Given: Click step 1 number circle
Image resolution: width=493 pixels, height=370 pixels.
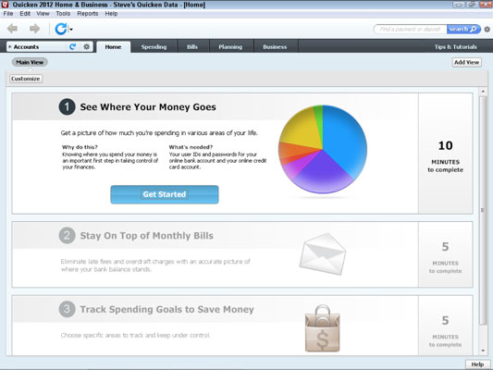Looking at the screenshot, I should (67, 107).
